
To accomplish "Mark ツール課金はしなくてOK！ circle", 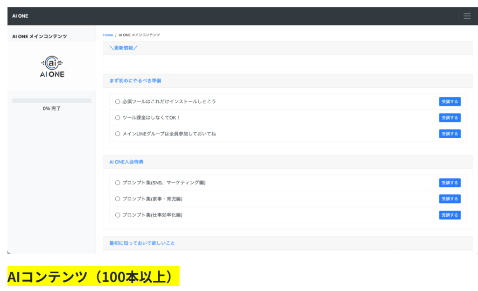I will [x=117, y=118].
